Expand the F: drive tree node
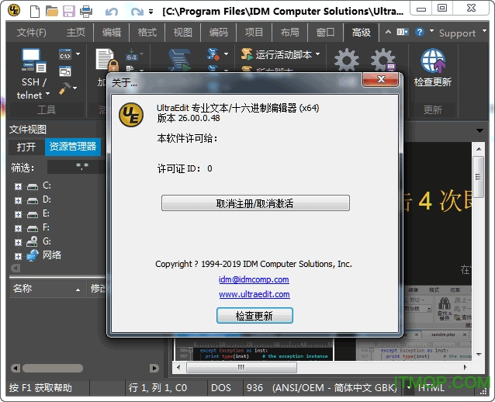The image size is (495, 402). click(19, 228)
